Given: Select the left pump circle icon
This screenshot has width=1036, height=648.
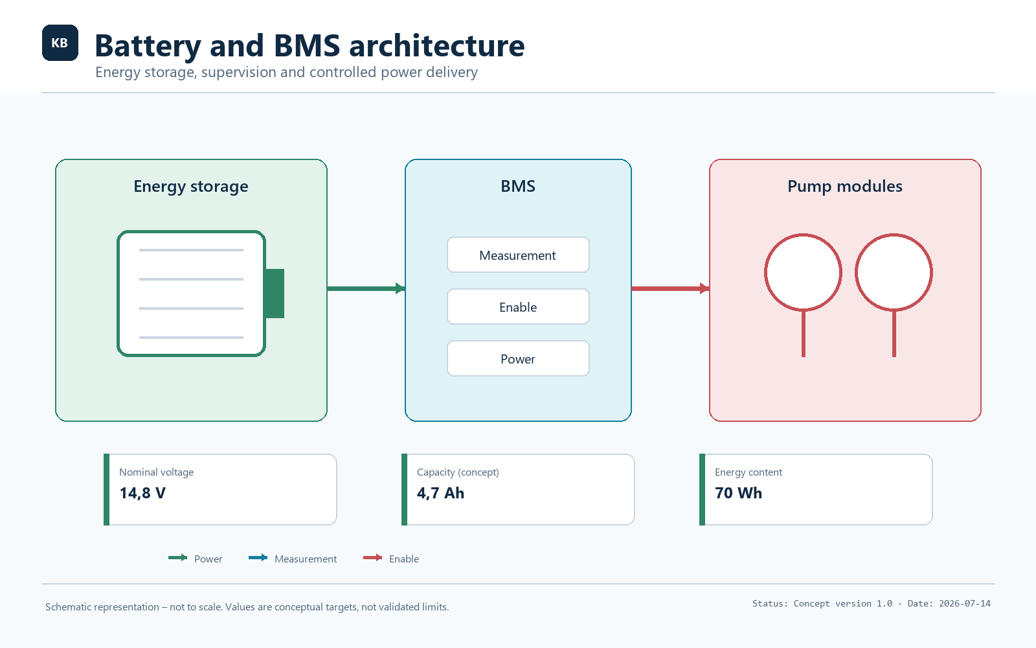Looking at the screenshot, I should tap(803, 295).
